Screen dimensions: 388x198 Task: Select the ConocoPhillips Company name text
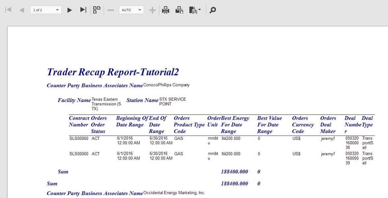coord(166,85)
